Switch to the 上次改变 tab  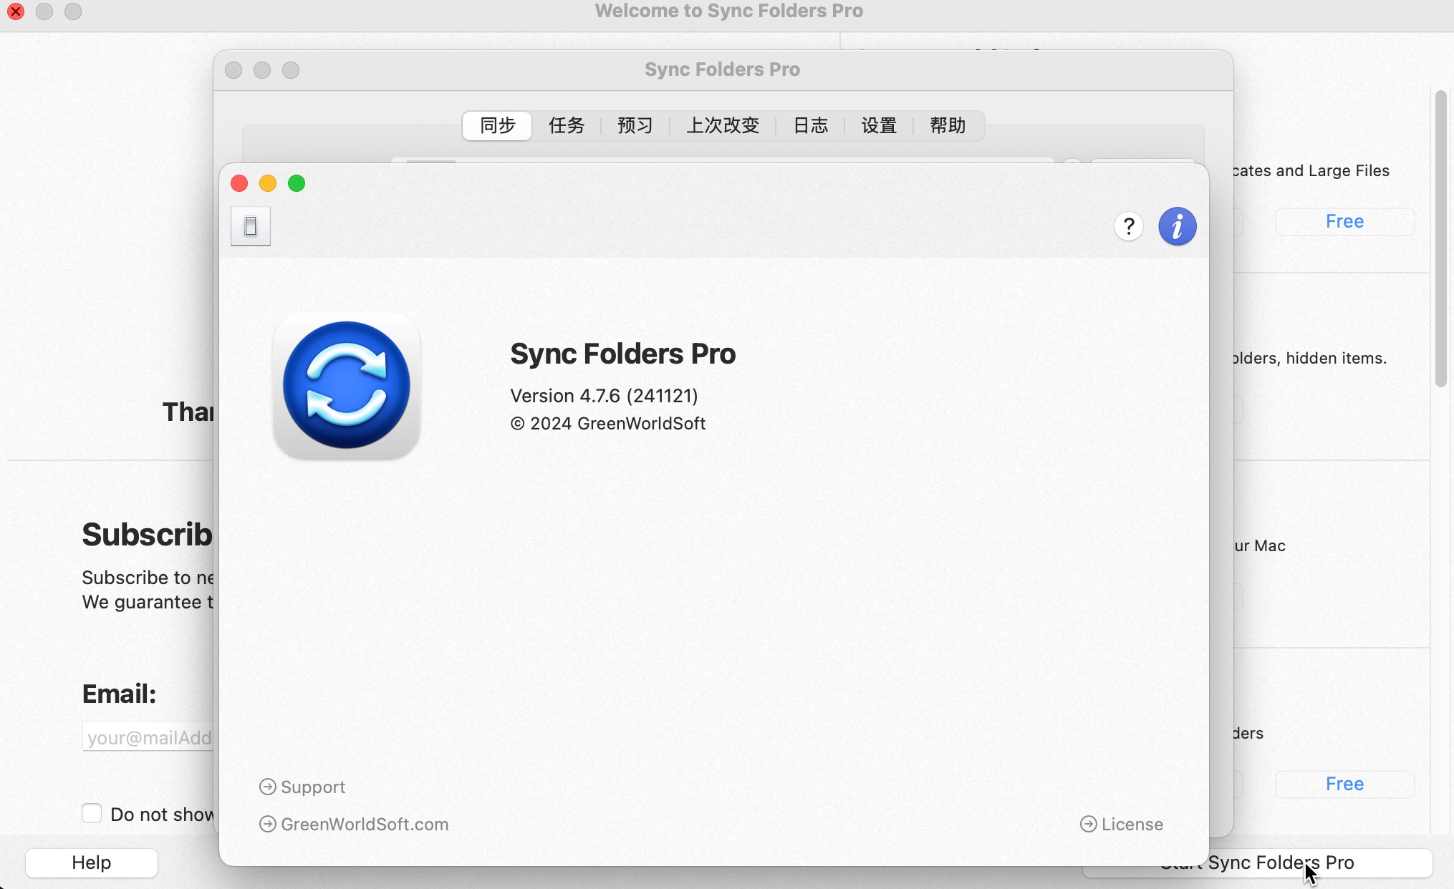[x=723, y=126]
